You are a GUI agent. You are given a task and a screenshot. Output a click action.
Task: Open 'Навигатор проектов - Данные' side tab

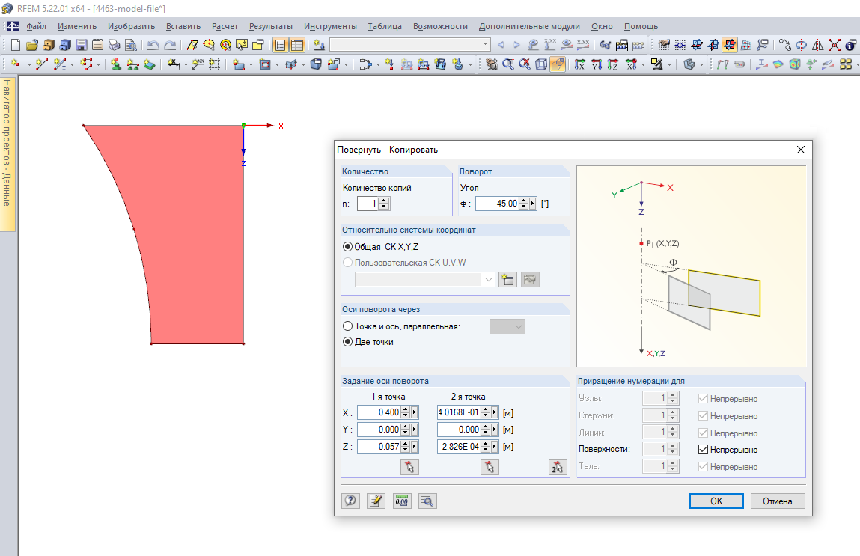(x=7, y=153)
